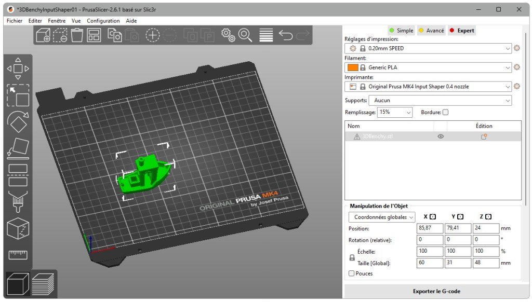This screenshot has height=302, width=532.
Task: Open the Coordonnées globales selector
Action: [x=382, y=217]
